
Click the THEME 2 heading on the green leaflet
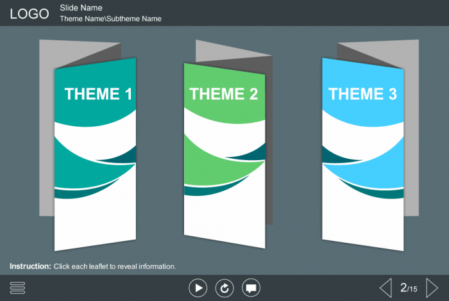pyautogui.click(x=223, y=94)
